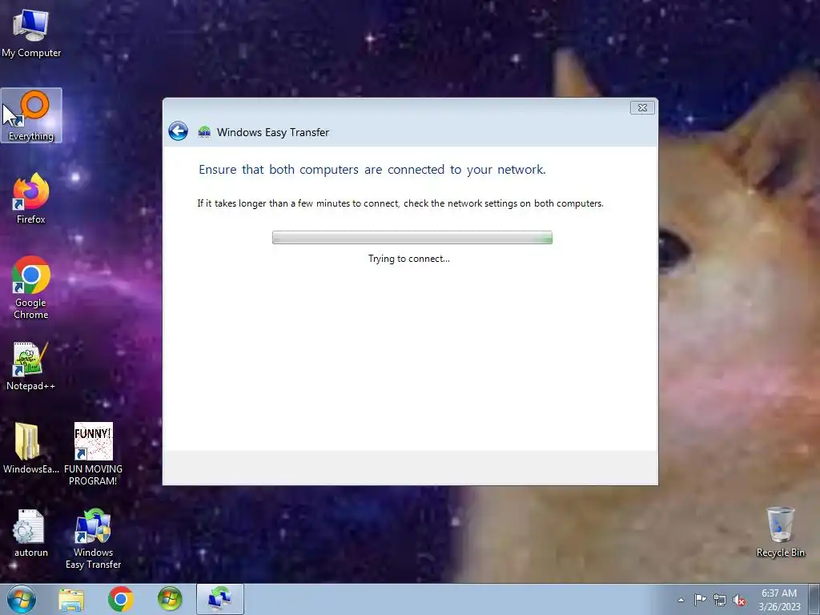Click the muted volume tray icon
This screenshot has width=820, height=615.
click(x=739, y=600)
